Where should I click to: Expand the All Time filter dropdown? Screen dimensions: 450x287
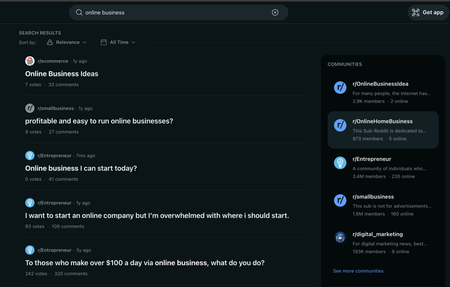click(x=118, y=42)
